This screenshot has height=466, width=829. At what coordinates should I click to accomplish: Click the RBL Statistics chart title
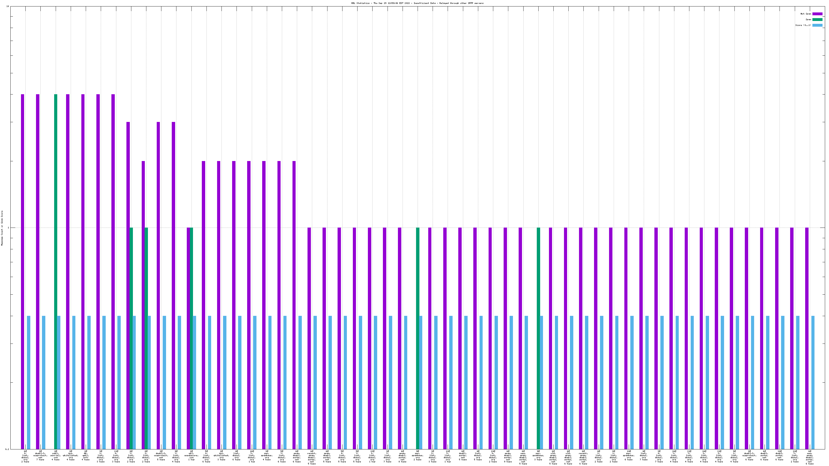[417, 3]
